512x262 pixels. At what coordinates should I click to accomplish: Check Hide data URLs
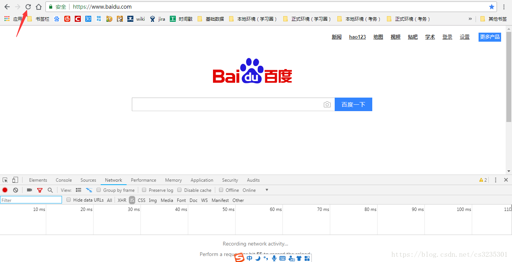click(x=69, y=200)
